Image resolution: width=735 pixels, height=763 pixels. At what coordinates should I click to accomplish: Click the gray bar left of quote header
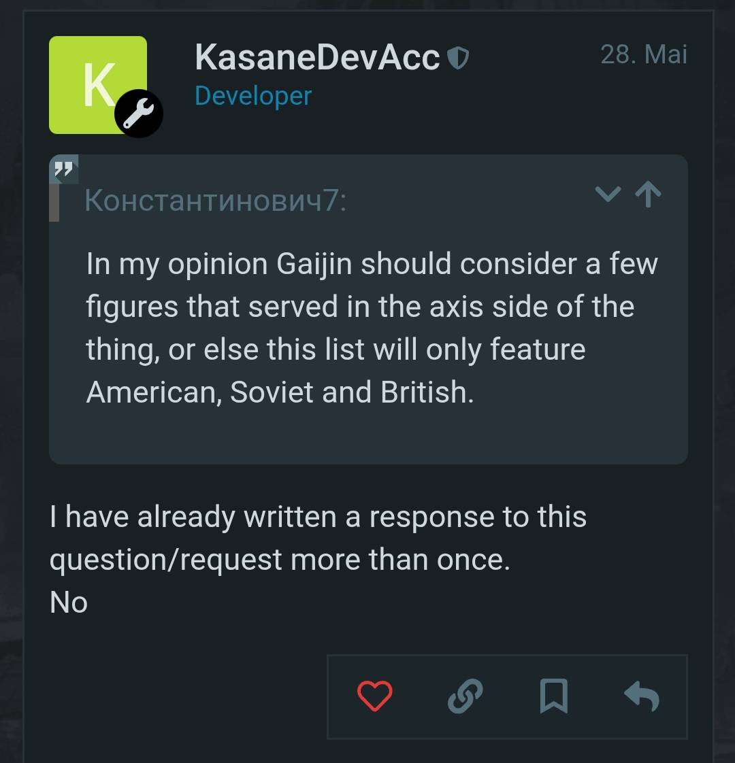click(x=54, y=203)
